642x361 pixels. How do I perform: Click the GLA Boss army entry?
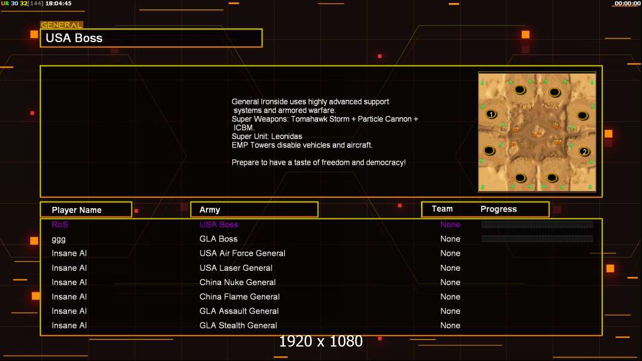click(x=218, y=239)
